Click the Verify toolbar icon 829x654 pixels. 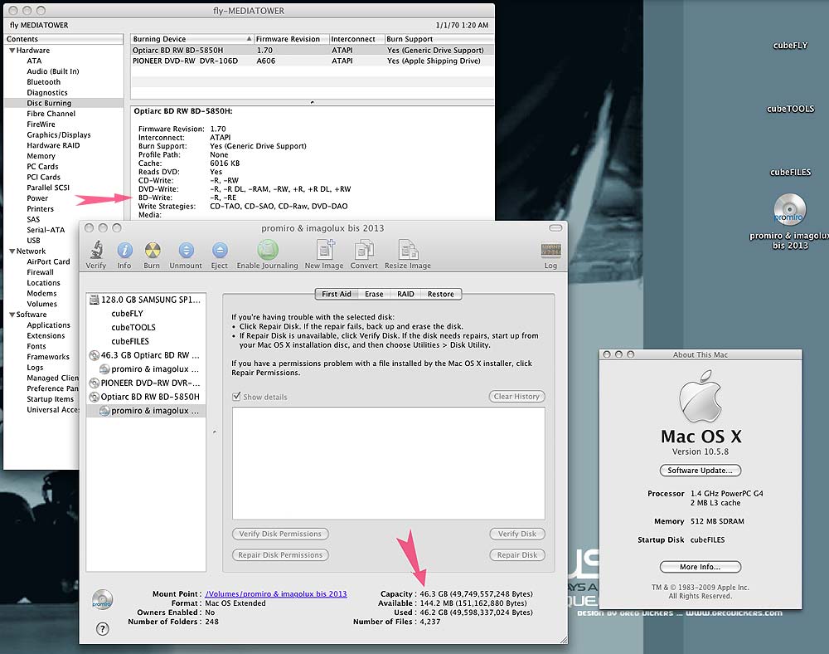point(96,251)
